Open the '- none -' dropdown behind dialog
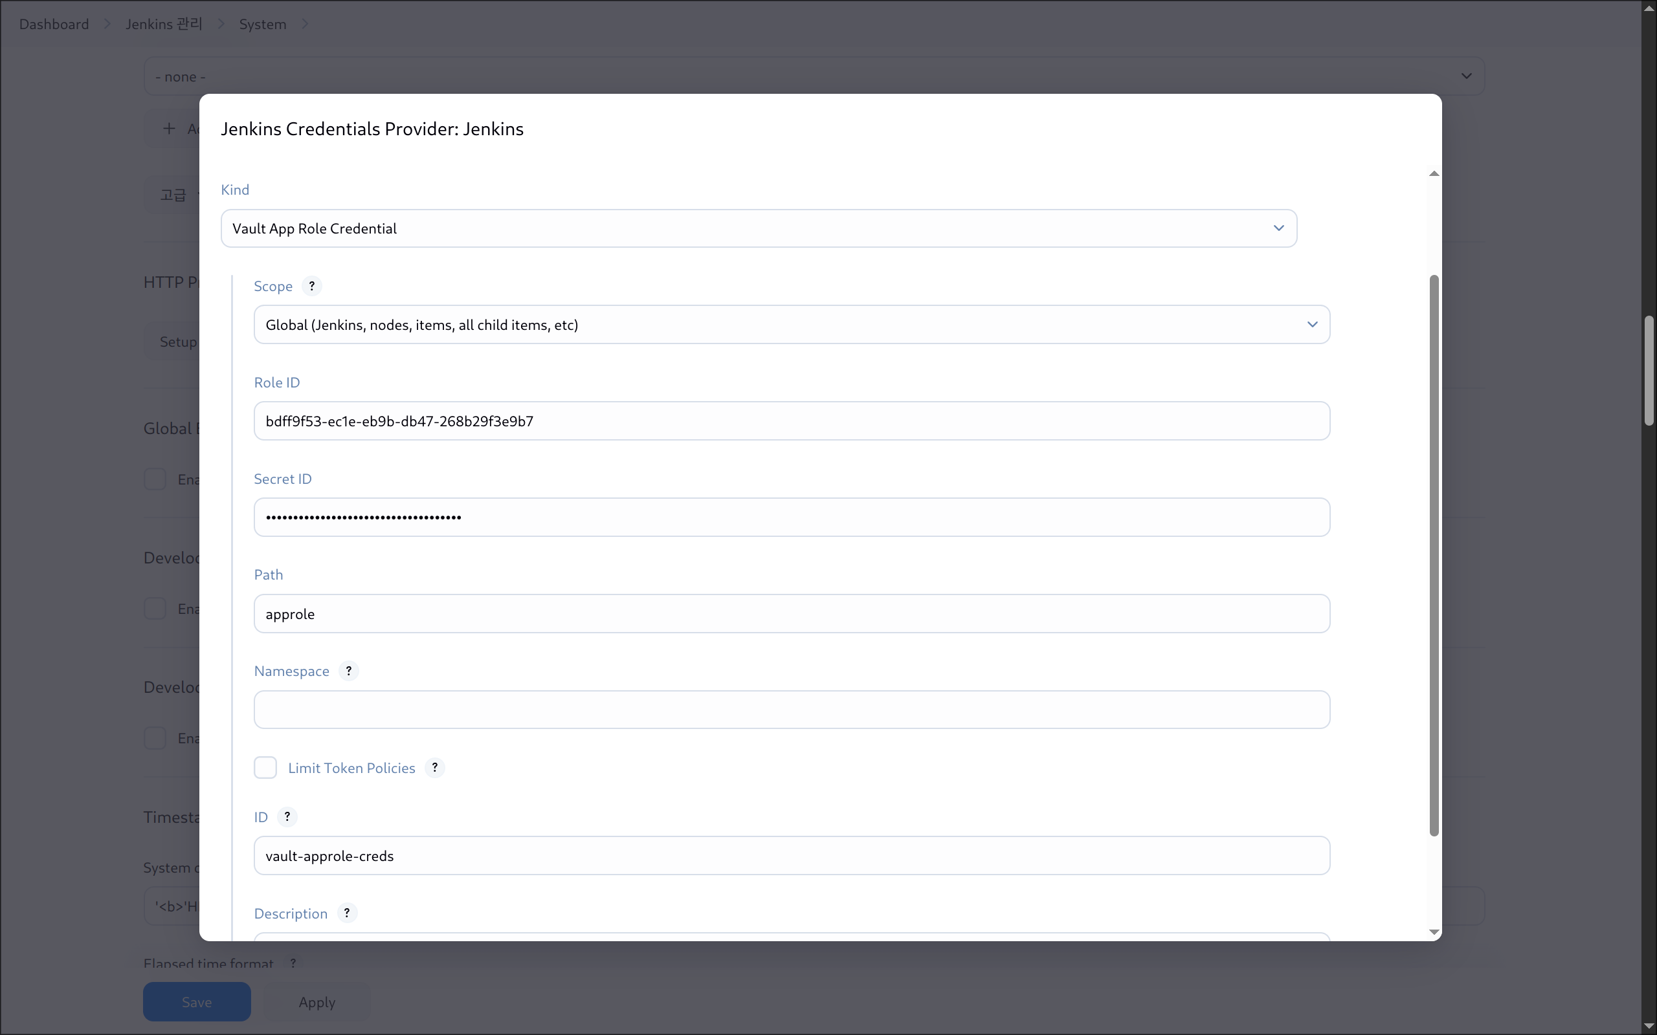Viewport: 1657px width, 1035px height. pos(814,76)
